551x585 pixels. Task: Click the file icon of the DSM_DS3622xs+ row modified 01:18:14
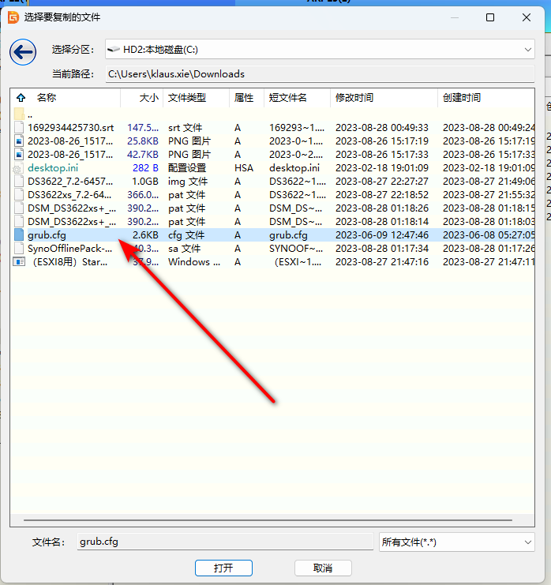coord(19,222)
